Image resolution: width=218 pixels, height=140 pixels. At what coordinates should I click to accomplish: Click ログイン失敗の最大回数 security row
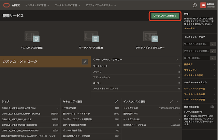pyautogui.click(x=91, y=125)
